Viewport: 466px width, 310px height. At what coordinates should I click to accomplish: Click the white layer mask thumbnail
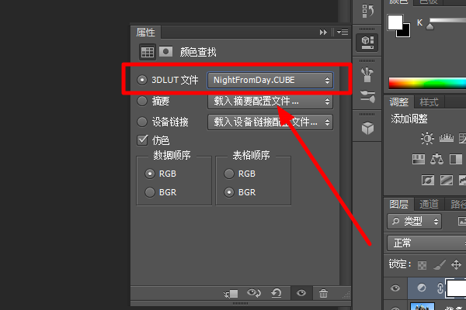coord(456,288)
